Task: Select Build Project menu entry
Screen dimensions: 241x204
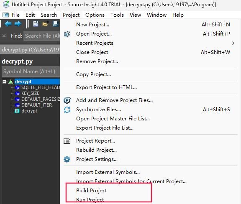Action: [x=150, y=191]
